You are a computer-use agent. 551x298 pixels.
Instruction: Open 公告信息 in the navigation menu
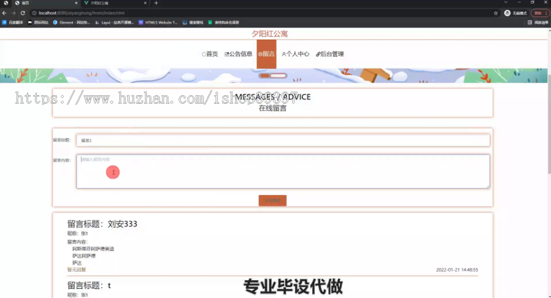238,54
